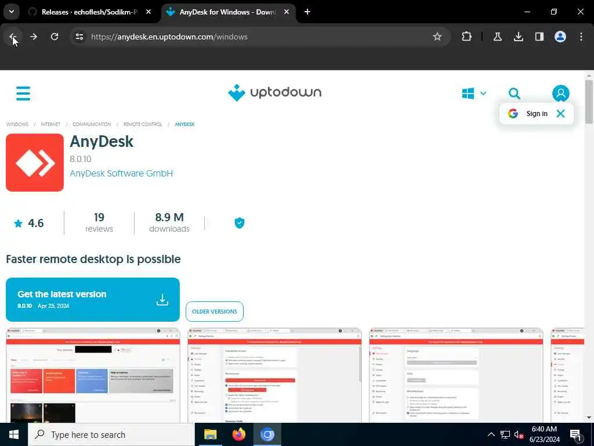
Task: Bookmark this page with the star icon
Action: 437,37
